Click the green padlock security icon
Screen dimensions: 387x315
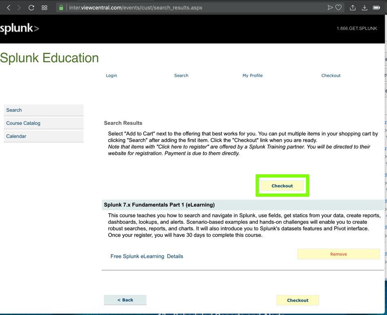click(x=61, y=8)
